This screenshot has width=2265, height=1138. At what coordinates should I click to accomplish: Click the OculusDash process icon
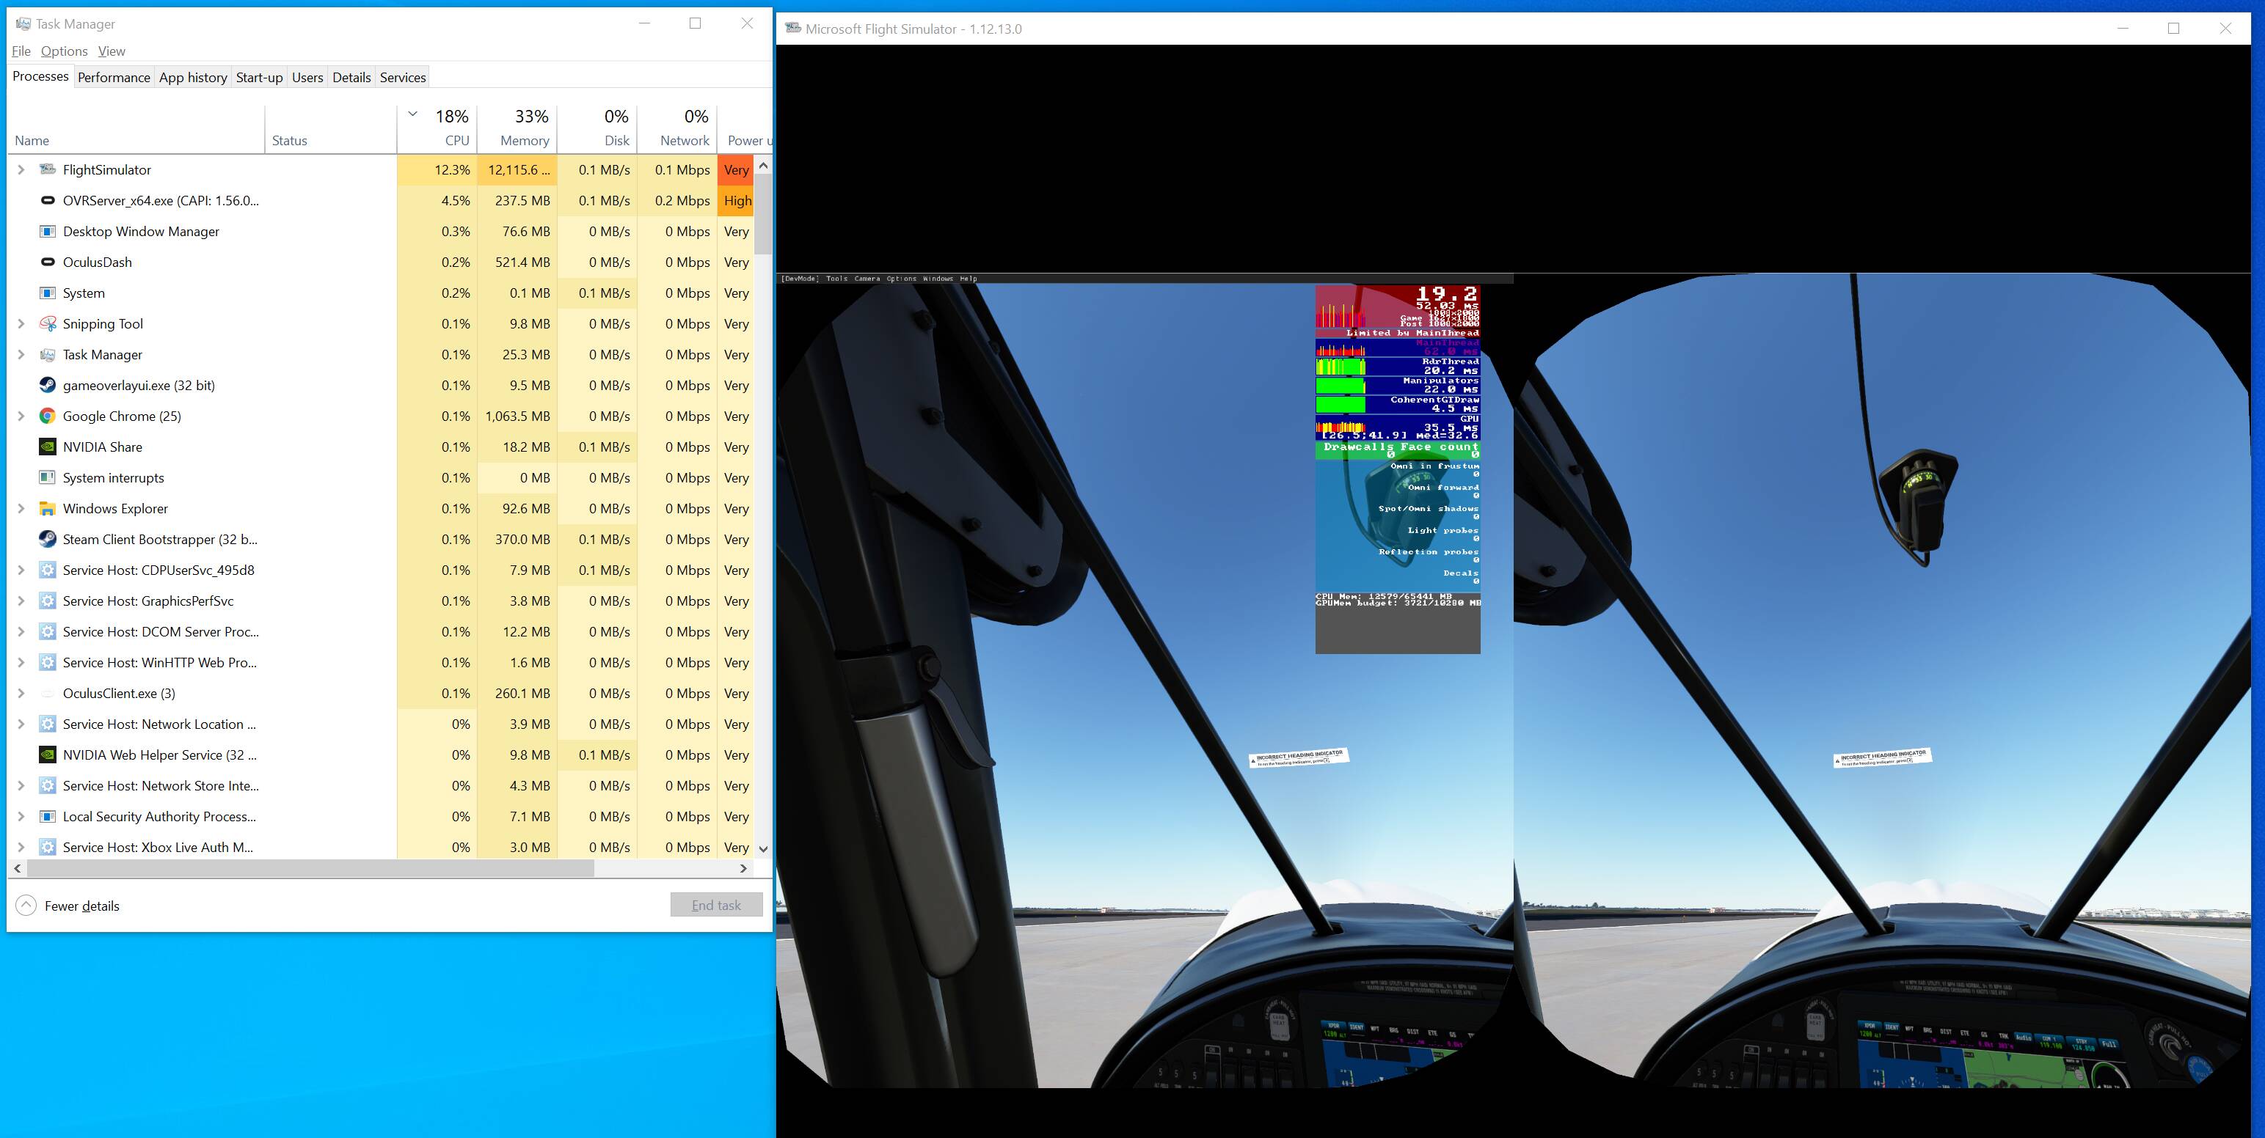click(48, 262)
